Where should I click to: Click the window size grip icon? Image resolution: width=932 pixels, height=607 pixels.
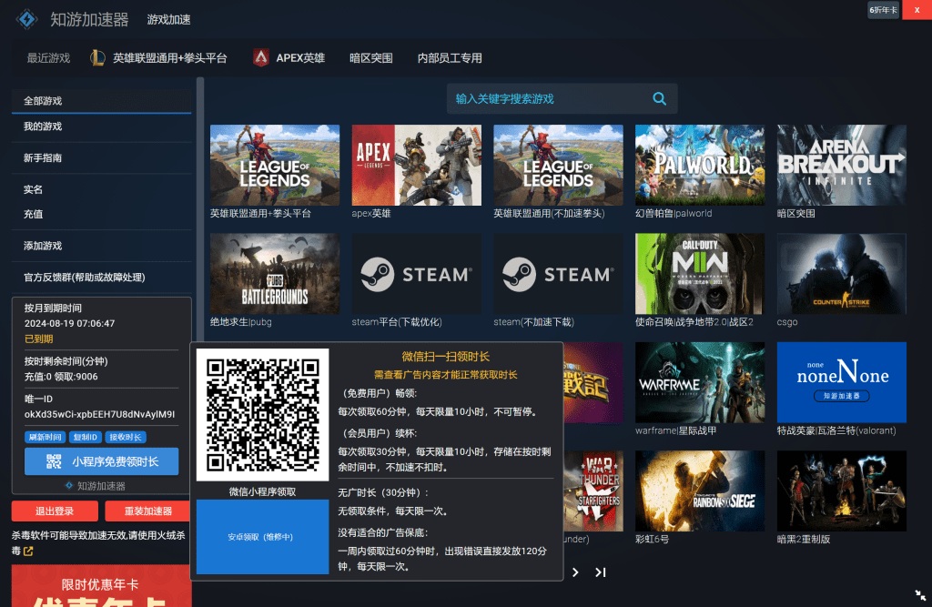tap(920, 595)
